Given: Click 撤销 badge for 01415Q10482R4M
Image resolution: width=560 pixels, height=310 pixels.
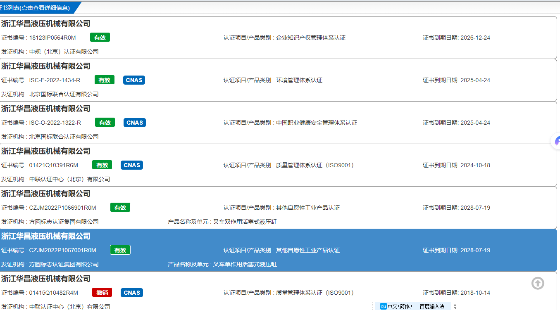Looking at the screenshot, I should (102, 293).
